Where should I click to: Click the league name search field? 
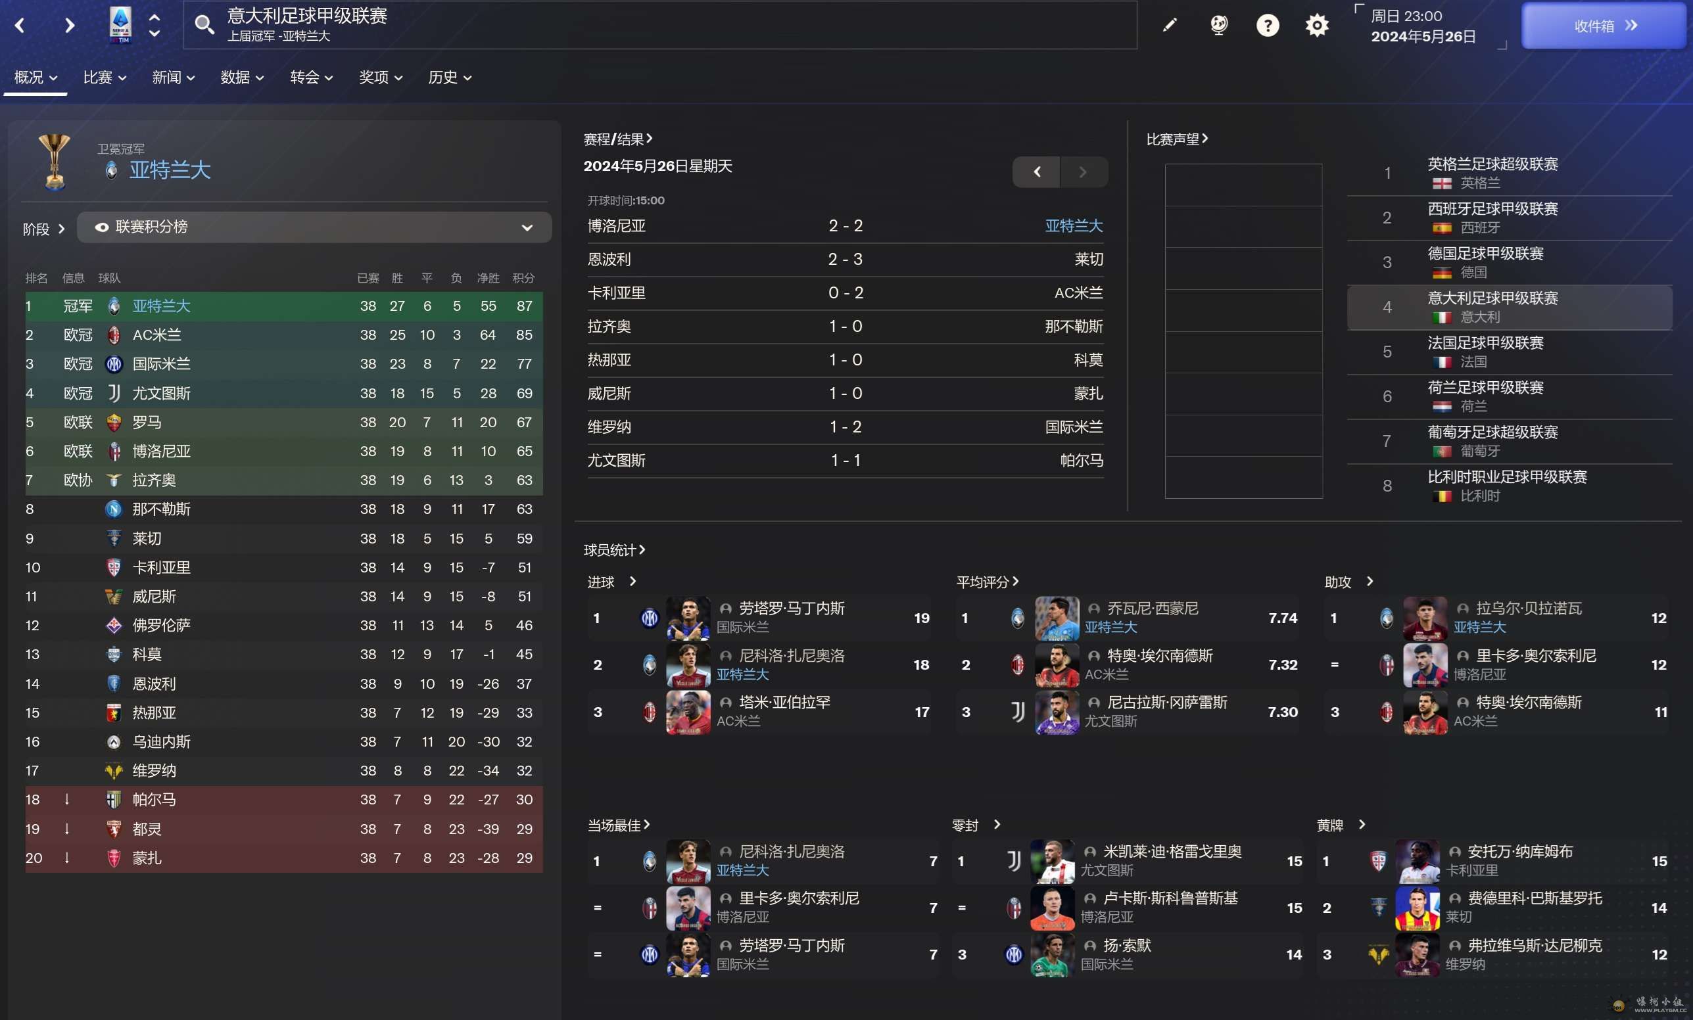coord(659,25)
